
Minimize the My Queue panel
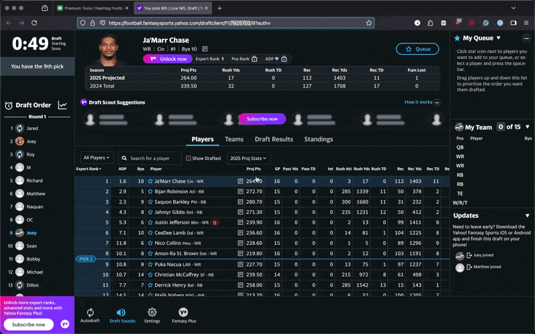(x=526, y=38)
